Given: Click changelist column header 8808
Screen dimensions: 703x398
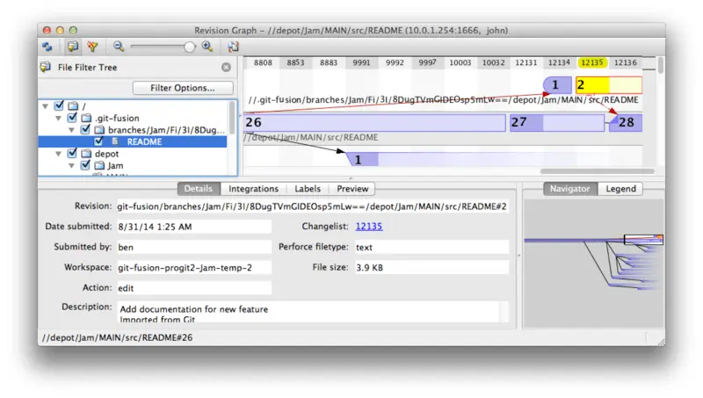Looking at the screenshot, I should tap(263, 62).
